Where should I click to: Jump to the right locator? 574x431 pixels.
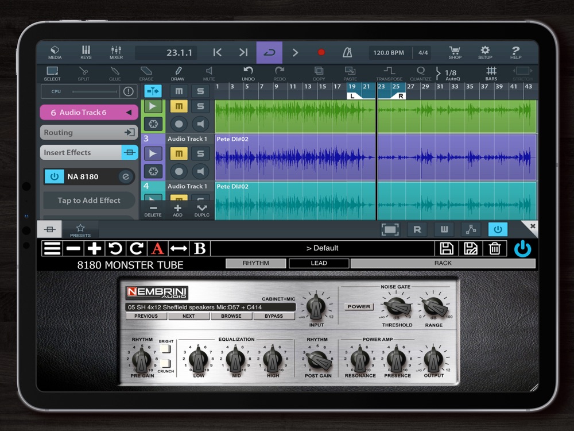point(243,52)
